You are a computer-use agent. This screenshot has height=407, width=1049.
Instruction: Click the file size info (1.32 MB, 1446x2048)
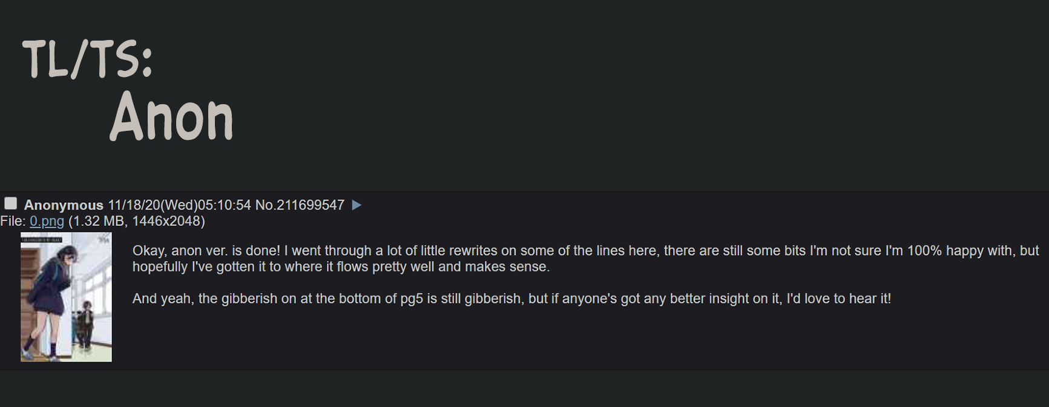137,221
